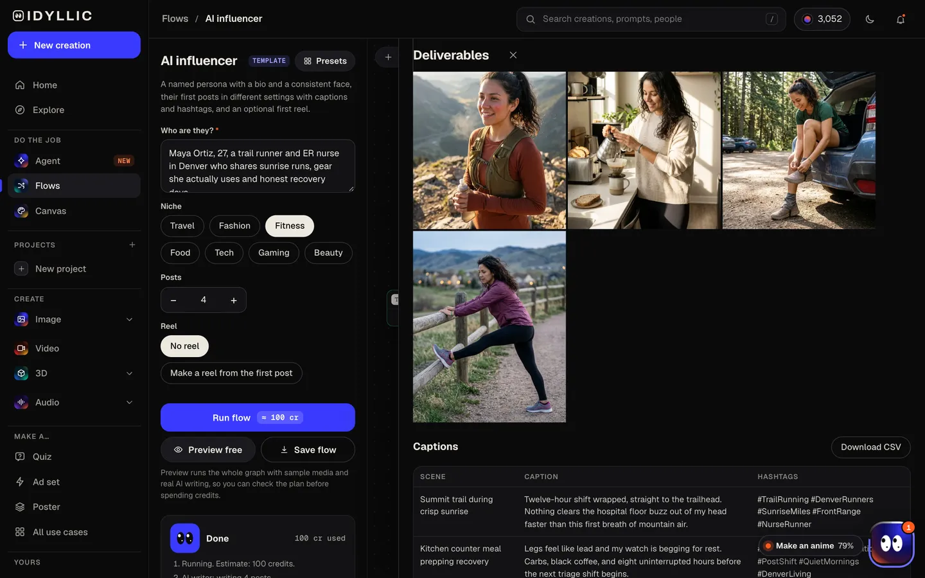The height and width of the screenshot is (578, 925).
Task: Go to Flows in the sidebar
Action: coord(74,186)
